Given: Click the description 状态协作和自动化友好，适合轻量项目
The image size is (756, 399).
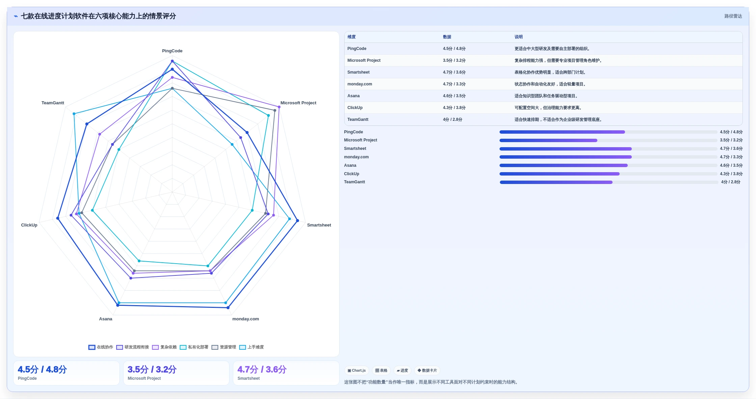Looking at the screenshot, I should pos(550,84).
